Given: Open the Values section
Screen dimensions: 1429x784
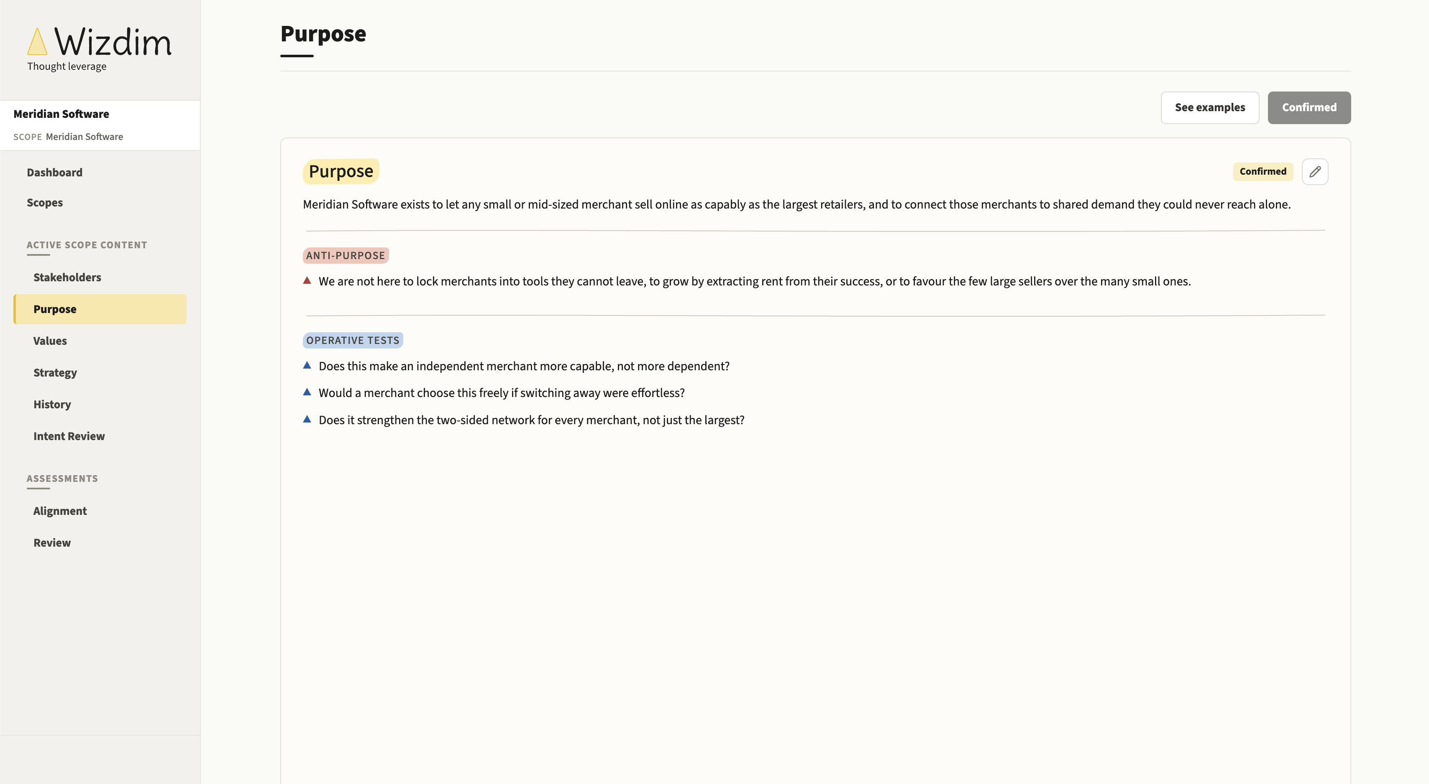Looking at the screenshot, I should point(100,341).
